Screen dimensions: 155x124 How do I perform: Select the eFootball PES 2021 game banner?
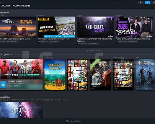click(x=21, y=69)
